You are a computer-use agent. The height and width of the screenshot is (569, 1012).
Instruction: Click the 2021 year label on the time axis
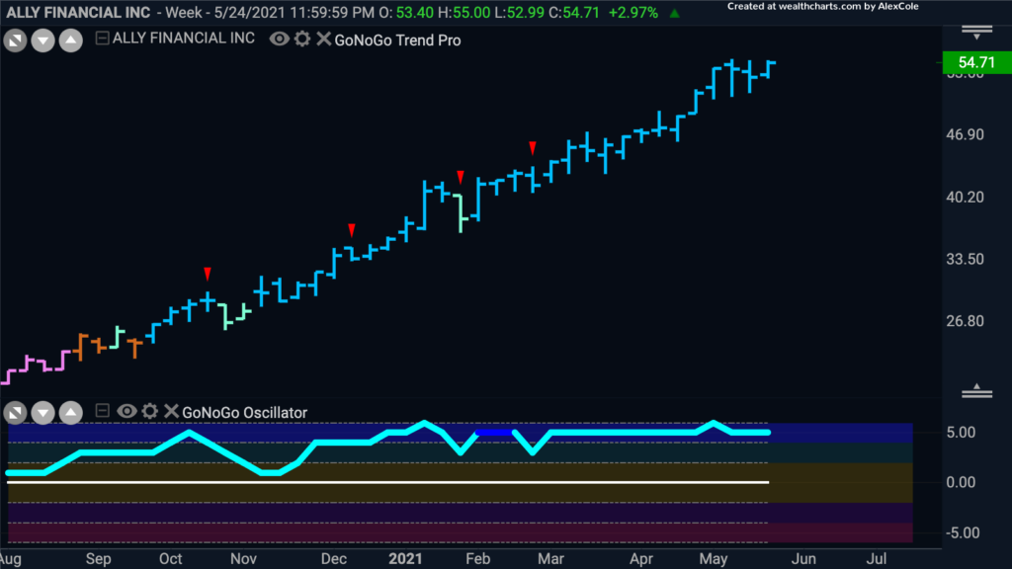pyautogui.click(x=405, y=559)
